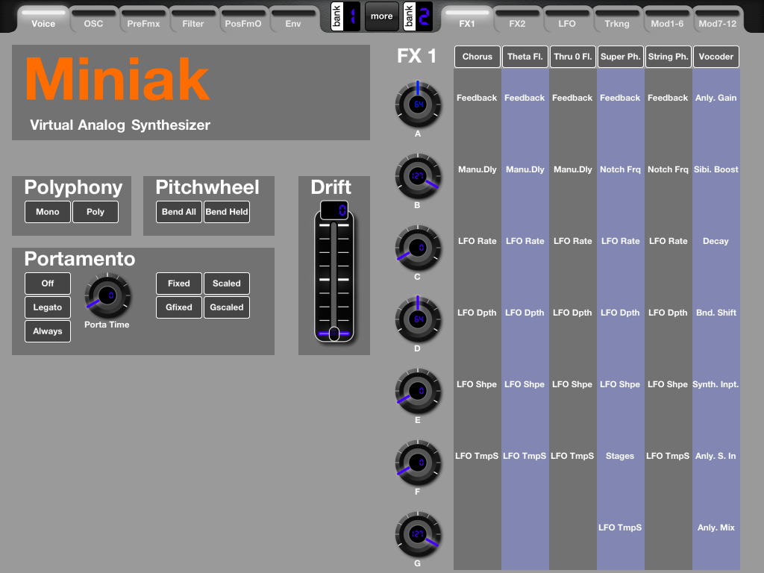Select the FX1 knob C
This screenshot has width=764, height=573.
(418, 248)
